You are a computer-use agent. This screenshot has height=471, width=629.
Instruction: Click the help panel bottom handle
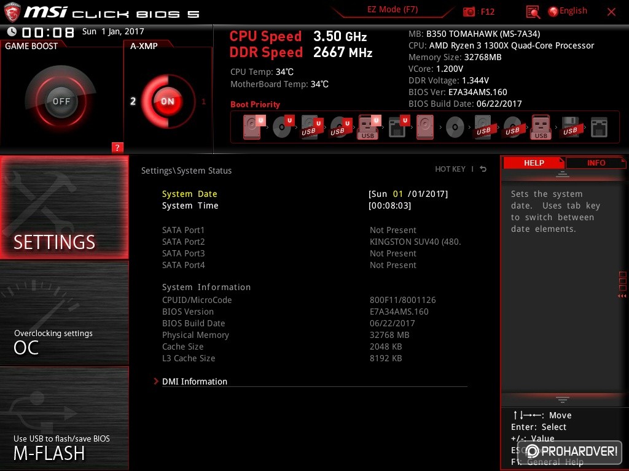coord(563,399)
